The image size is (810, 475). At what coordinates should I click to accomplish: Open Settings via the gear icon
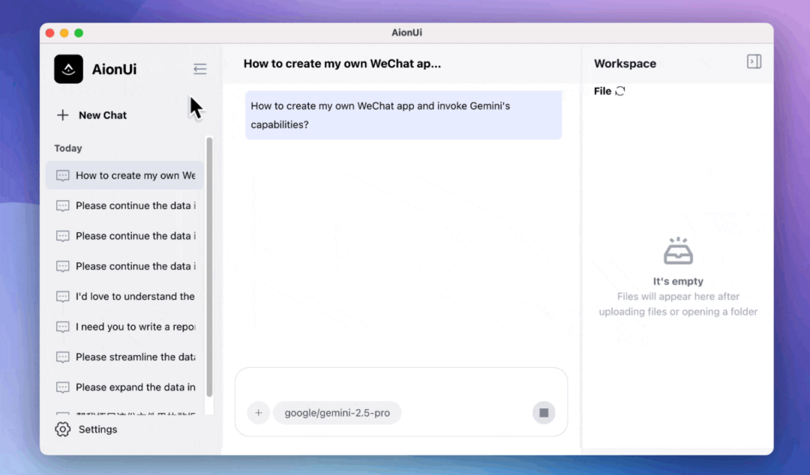coord(63,429)
